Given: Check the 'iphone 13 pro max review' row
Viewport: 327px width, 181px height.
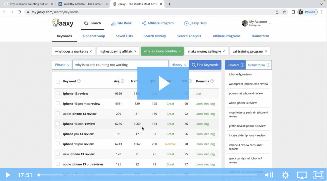Looking at the screenshot, I should tap(58, 103).
